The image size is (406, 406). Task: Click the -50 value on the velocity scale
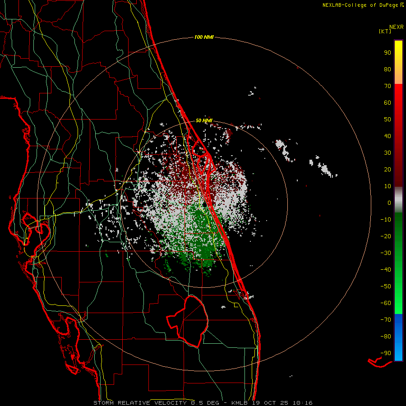pyautogui.click(x=386, y=286)
